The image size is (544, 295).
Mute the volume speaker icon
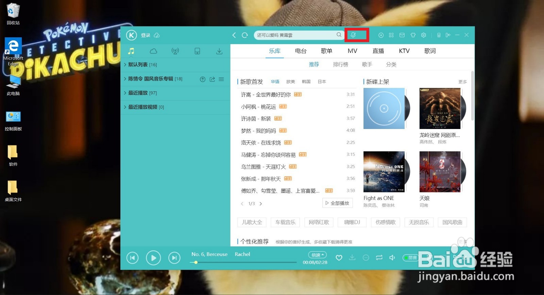pos(392,258)
